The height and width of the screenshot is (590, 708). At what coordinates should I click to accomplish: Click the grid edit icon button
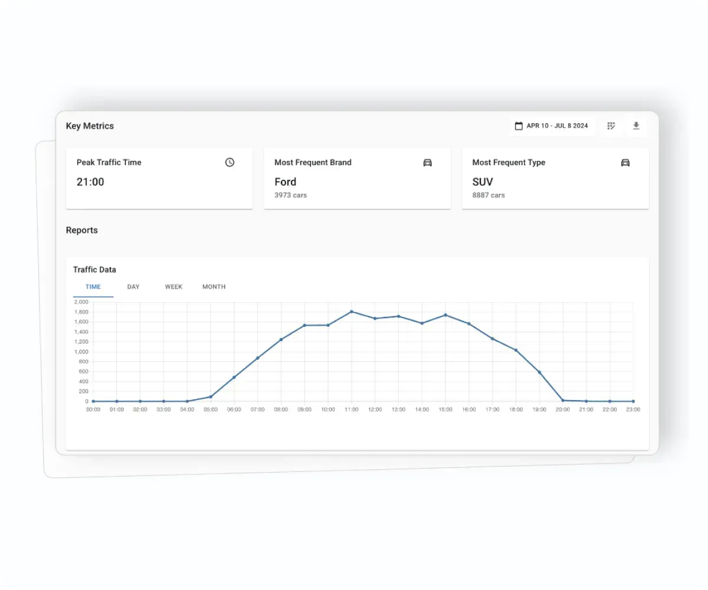click(x=611, y=126)
